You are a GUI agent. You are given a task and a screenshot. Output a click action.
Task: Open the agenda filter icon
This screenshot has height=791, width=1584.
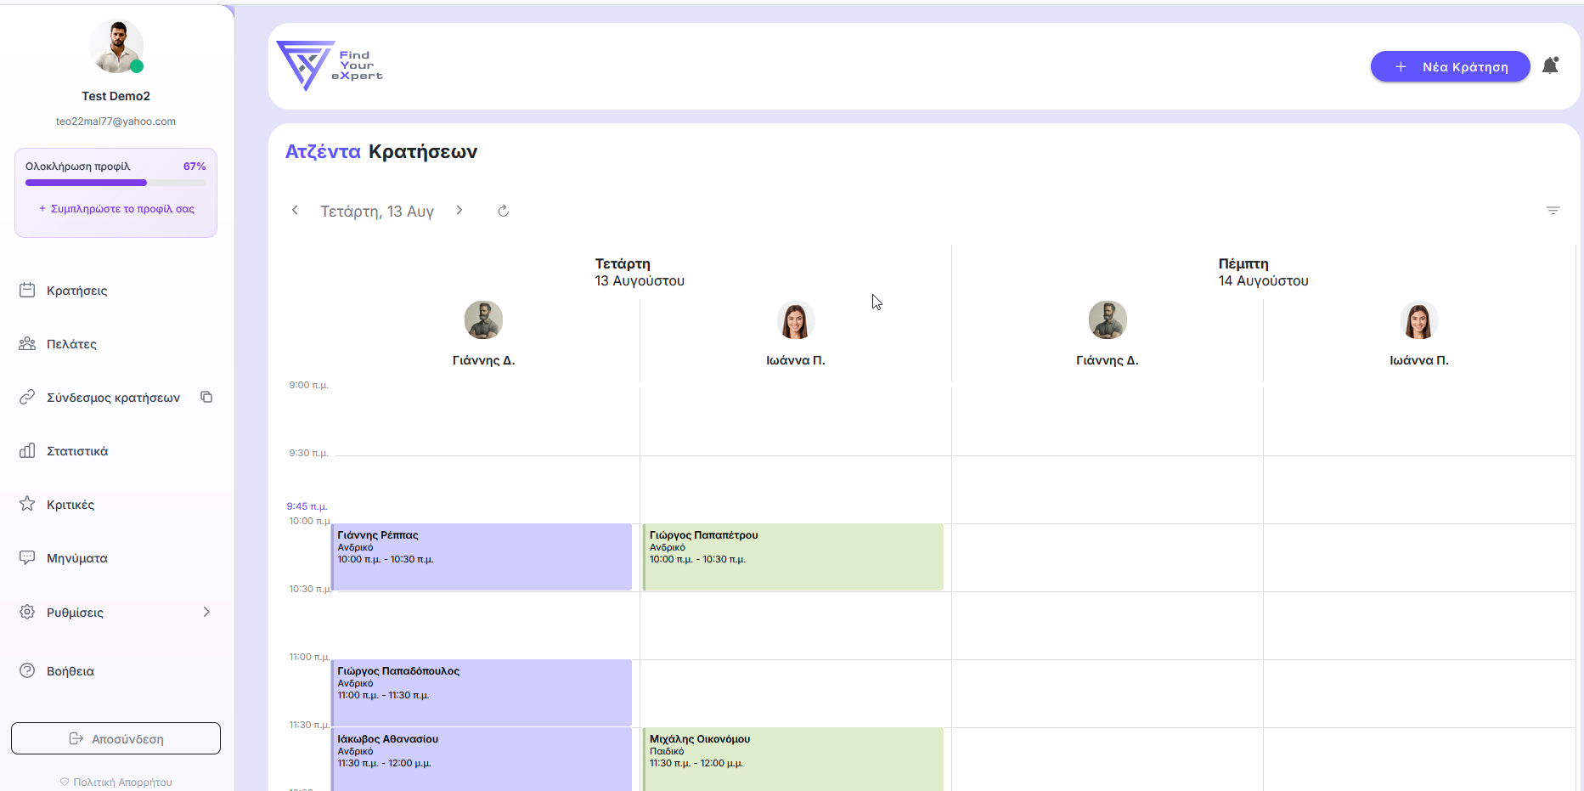(x=1554, y=210)
